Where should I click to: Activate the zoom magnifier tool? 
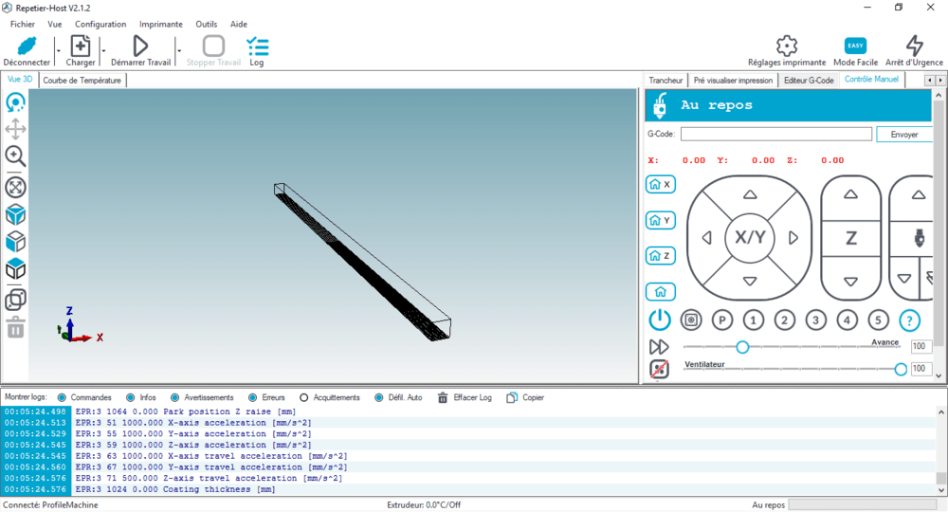pyautogui.click(x=16, y=155)
